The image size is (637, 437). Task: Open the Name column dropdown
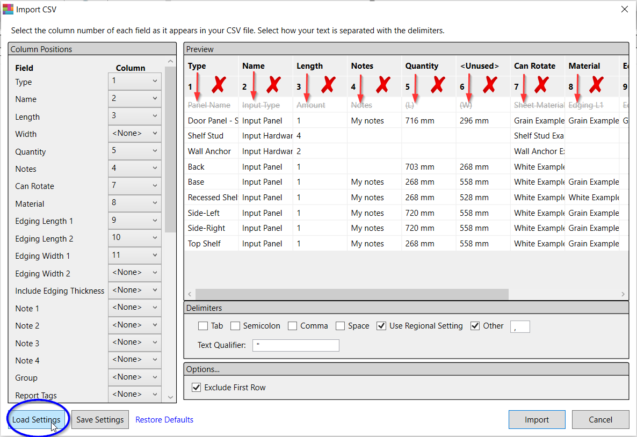coord(134,98)
